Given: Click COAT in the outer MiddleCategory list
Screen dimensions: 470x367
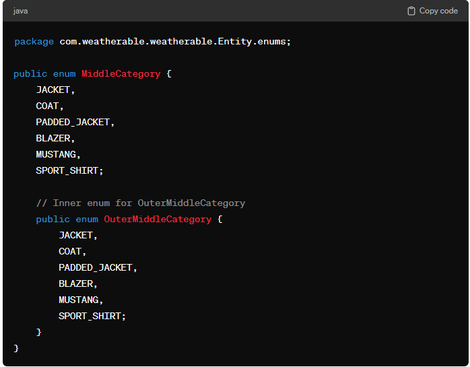Looking at the screenshot, I should tap(47, 106).
